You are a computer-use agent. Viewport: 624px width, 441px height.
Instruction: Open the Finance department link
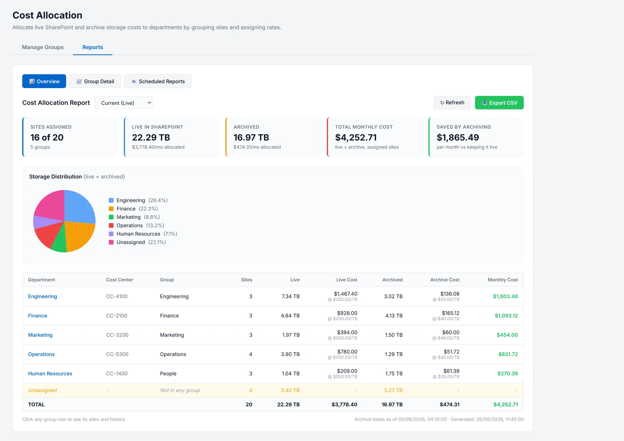pyautogui.click(x=37, y=316)
